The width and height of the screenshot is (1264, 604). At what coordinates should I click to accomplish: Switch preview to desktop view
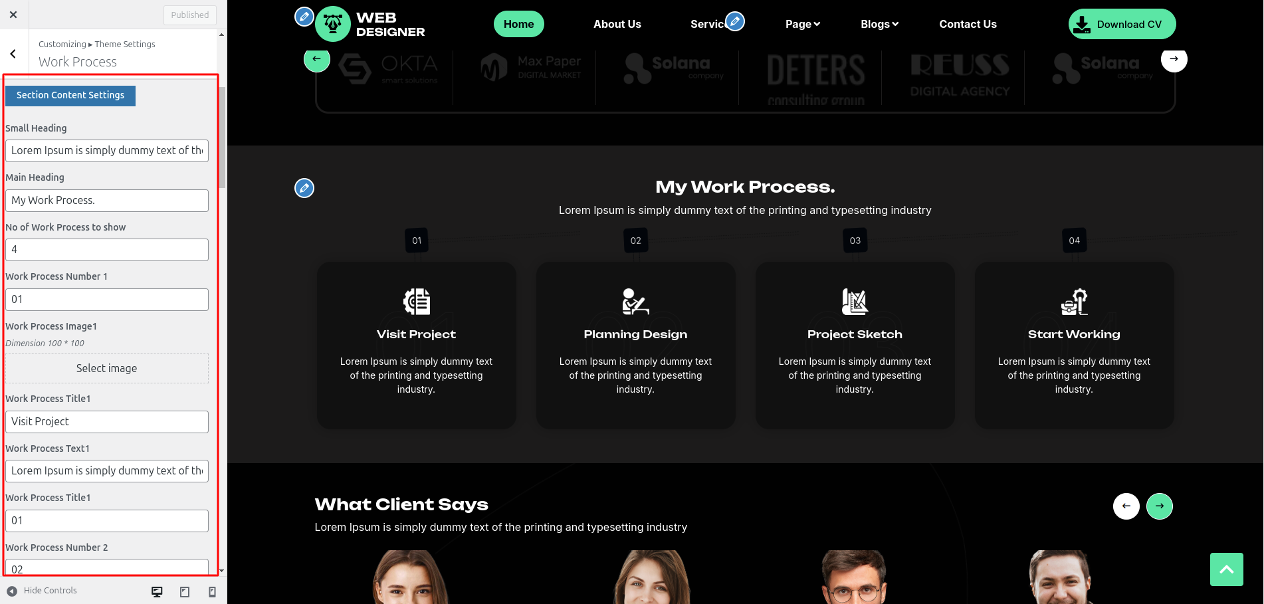click(157, 590)
